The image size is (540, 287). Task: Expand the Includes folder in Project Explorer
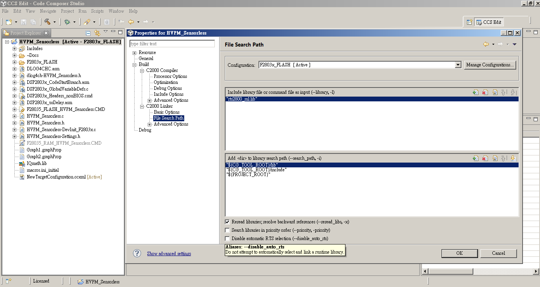tap(15, 48)
